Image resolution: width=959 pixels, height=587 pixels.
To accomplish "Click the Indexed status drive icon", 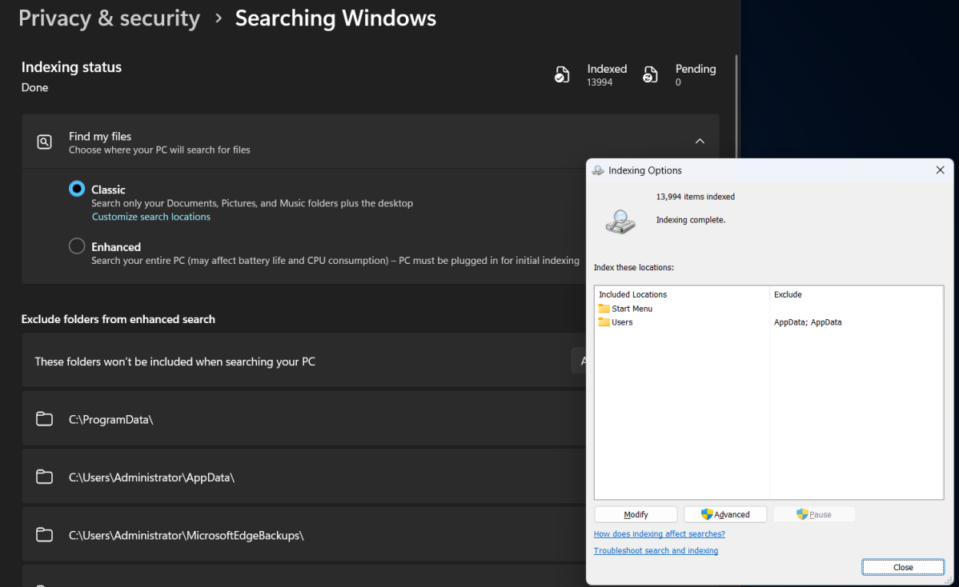I will [561, 74].
